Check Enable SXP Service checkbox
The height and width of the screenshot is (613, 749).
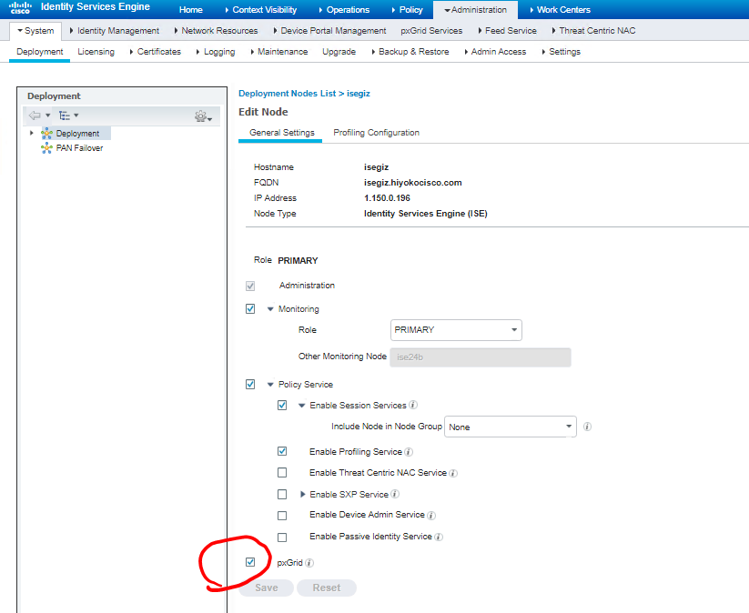coord(282,494)
